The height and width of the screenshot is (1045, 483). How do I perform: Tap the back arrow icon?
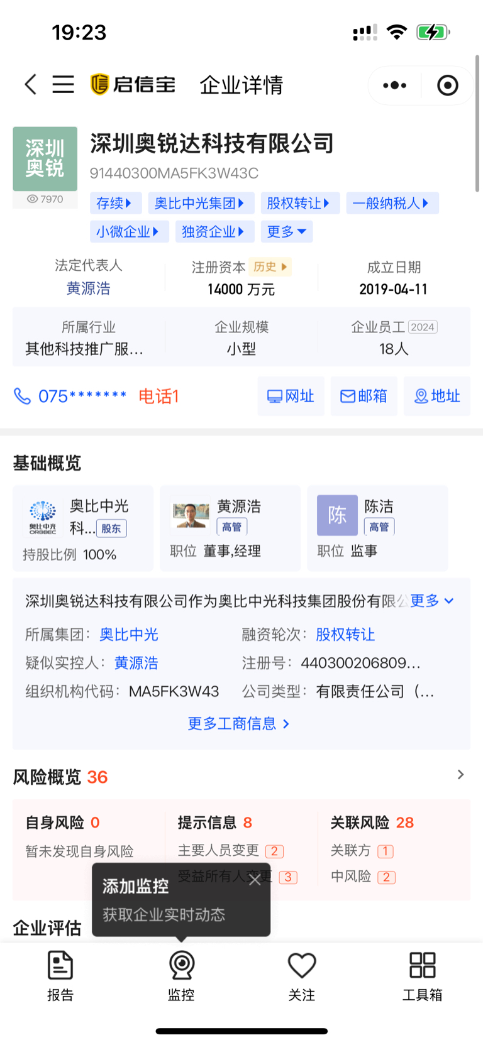point(30,84)
